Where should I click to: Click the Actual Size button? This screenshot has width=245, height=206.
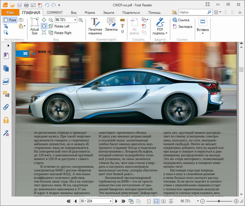[35, 26]
